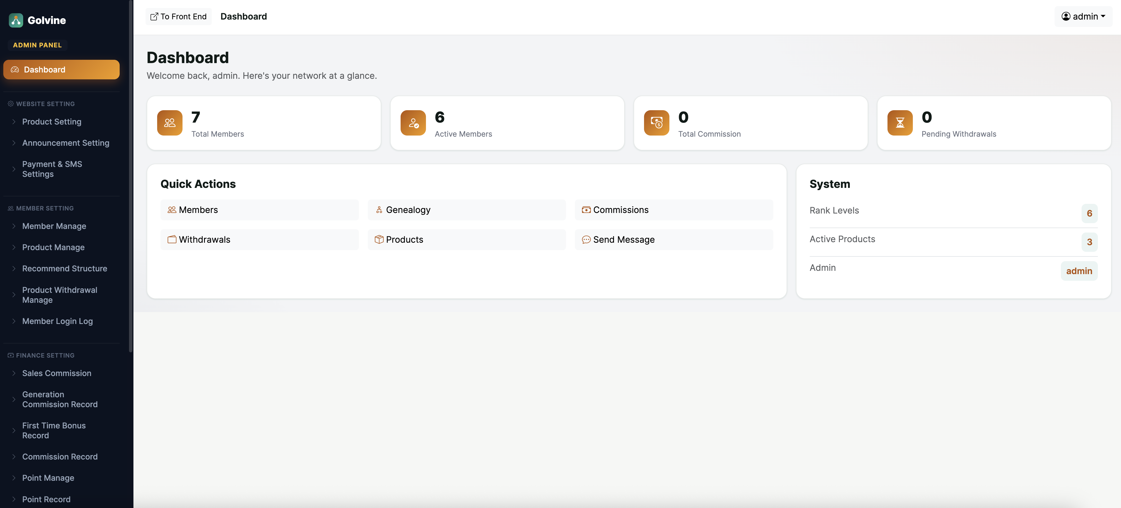Open Generation Commission Record menu item

pyautogui.click(x=61, y=399)
